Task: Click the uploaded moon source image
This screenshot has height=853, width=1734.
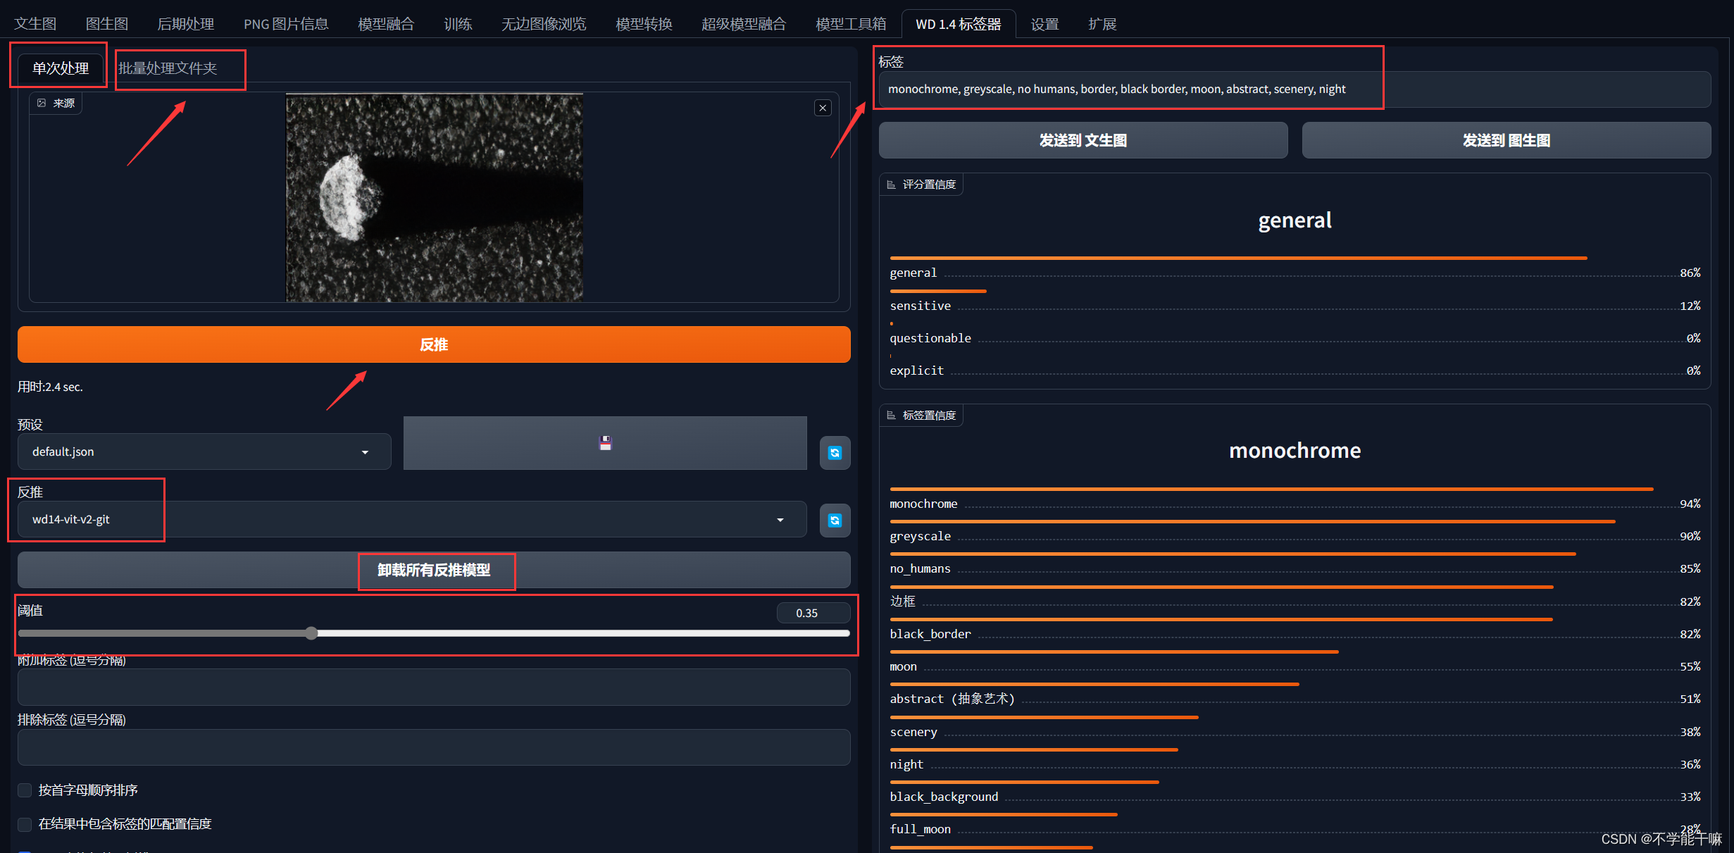Action: point(434,198)
